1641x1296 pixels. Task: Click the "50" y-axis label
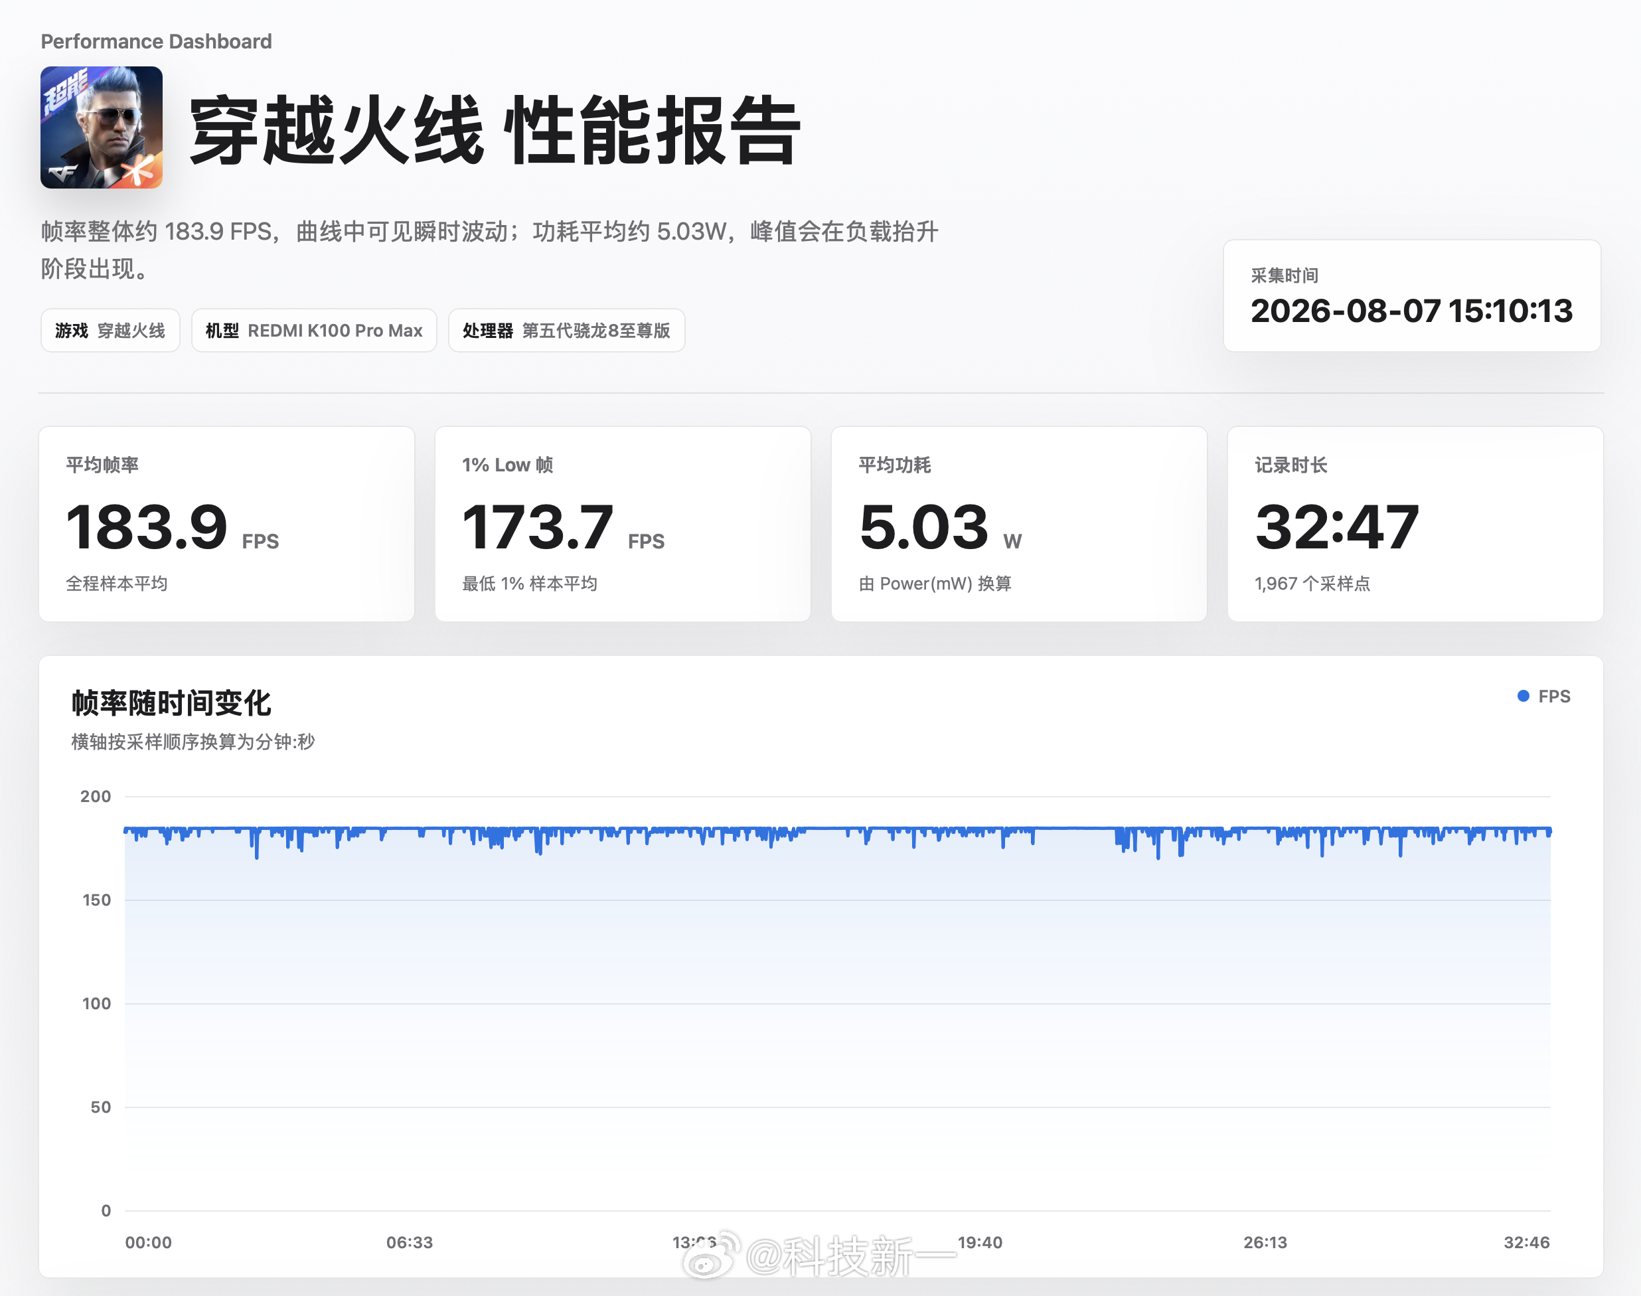click(101, 1107)
